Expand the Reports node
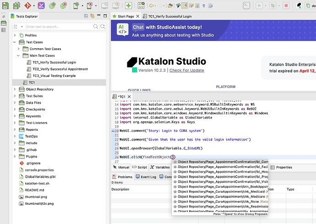 click(x=15, y=129)
